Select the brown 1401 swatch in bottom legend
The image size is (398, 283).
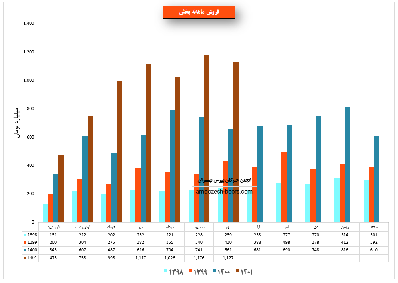click(x=237, y=271)
